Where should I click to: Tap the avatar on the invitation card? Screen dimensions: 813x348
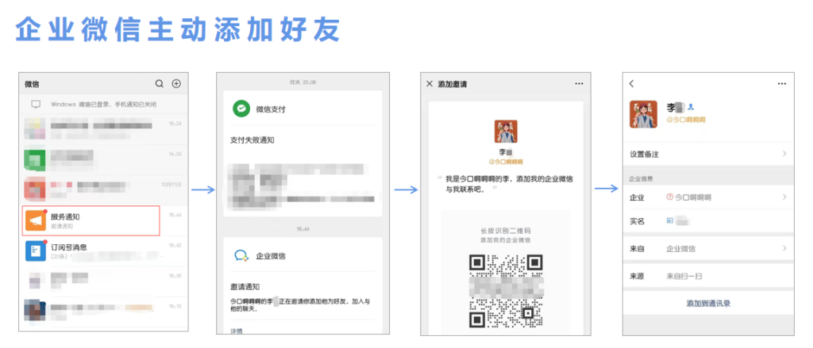(506, 132)
